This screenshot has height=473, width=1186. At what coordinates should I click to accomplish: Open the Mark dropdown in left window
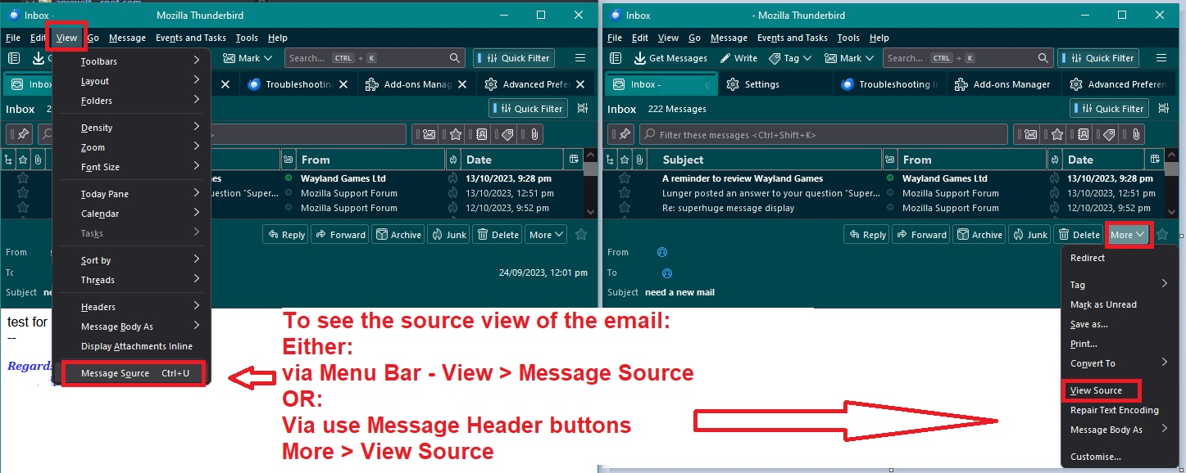click(x=248, y=58)
